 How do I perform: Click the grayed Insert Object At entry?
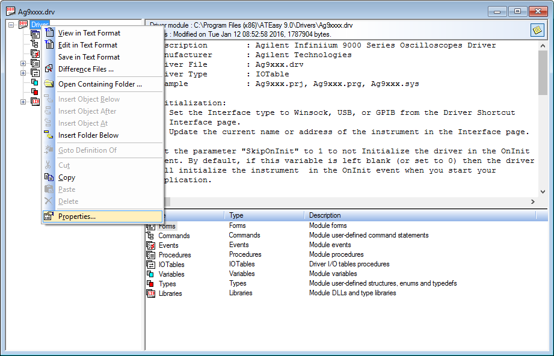[x=102, y=123]
